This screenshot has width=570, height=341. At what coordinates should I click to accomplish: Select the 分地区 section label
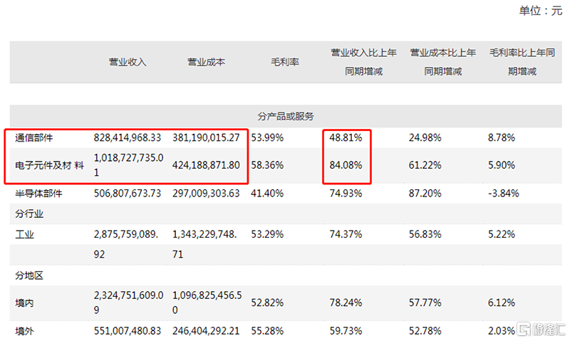point(29,276)
